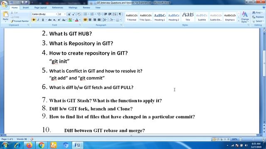Open the Select dropdown in Editing

[258, 21]
